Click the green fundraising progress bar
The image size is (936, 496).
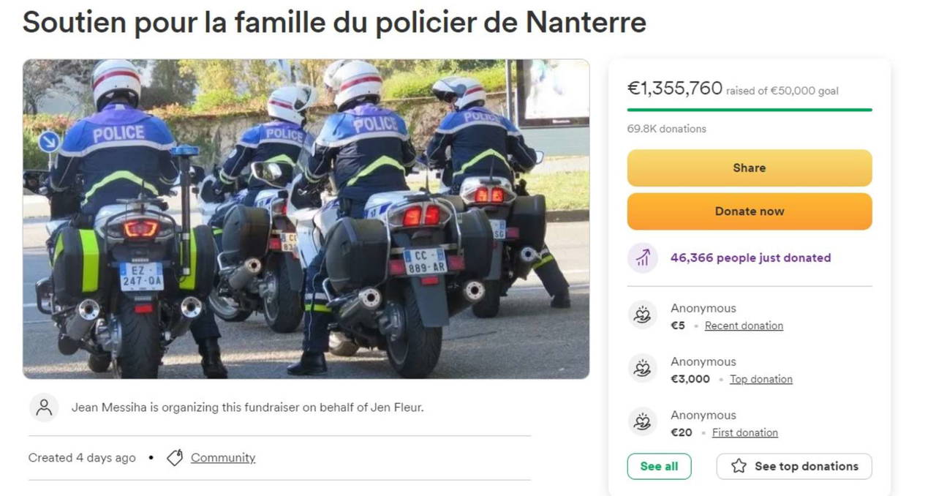point(750,110)
